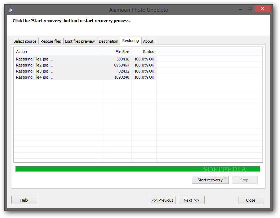
Task: Click file size value 1098240
Action: (122, 78)
